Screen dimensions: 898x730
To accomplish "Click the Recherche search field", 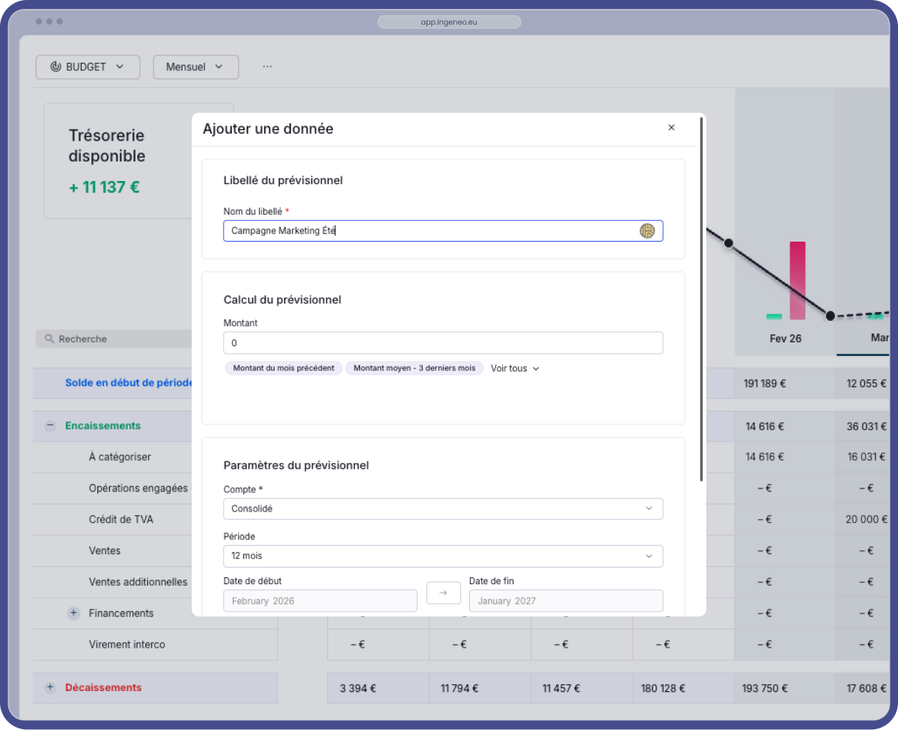I will pyautogui.click(x=114, y=339).
